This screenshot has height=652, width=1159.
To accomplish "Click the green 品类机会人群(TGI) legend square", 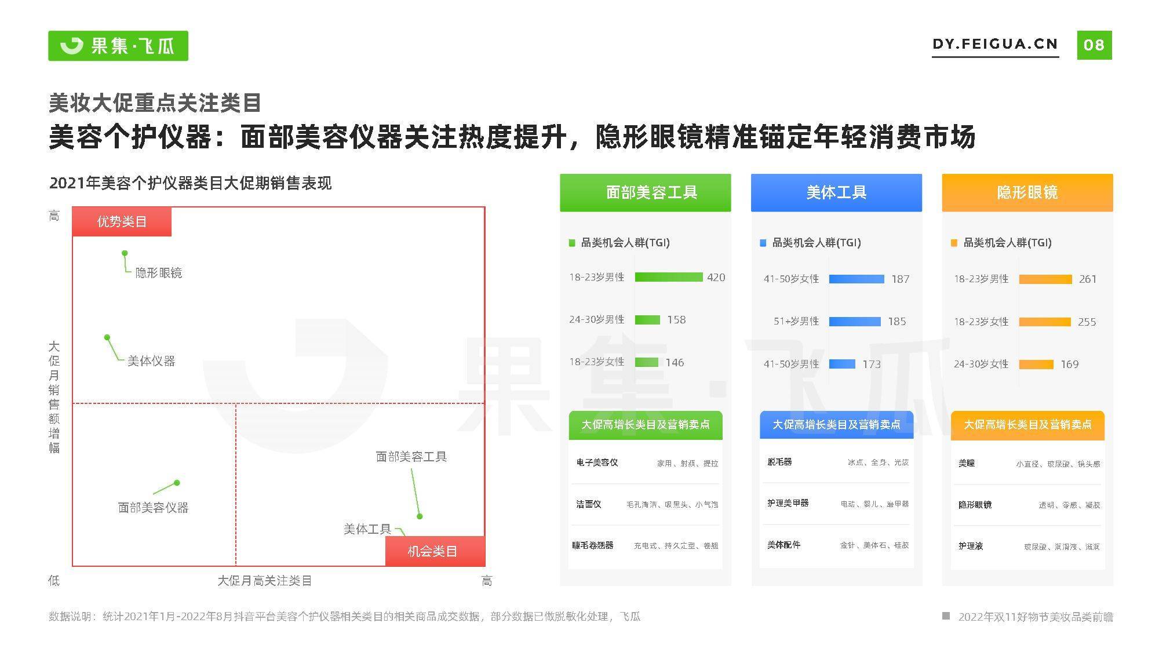I will pos(572,243).
